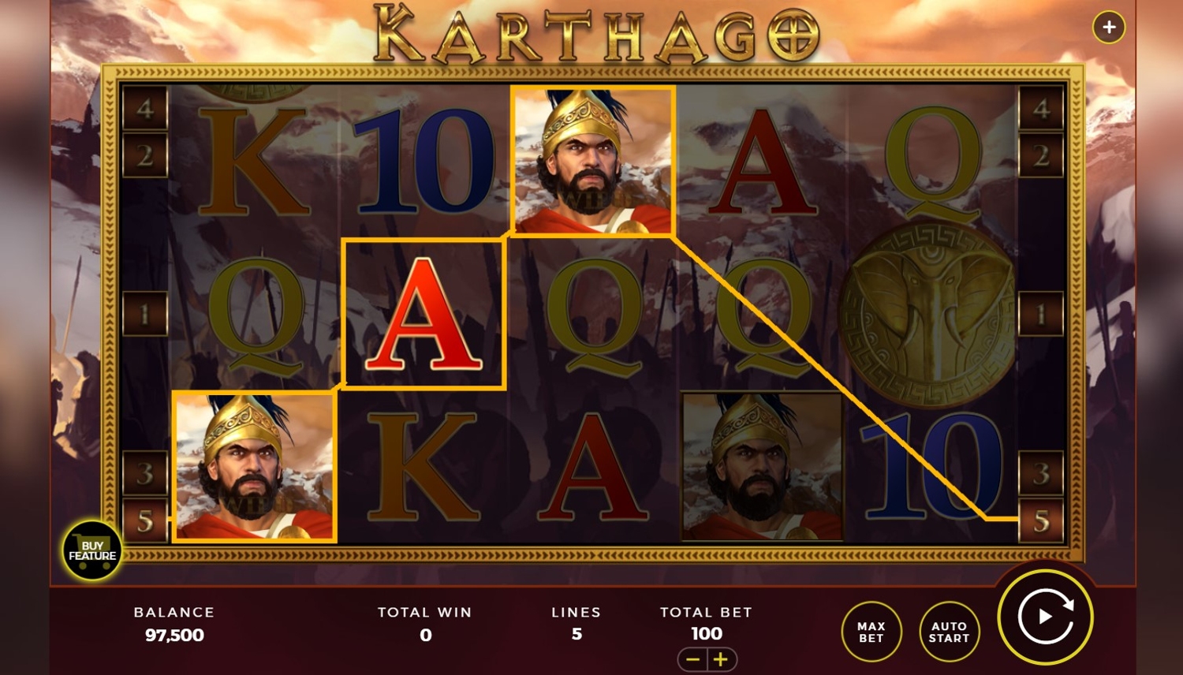
Task: Click the highlighted red A symbol
Action: point(424,315)
